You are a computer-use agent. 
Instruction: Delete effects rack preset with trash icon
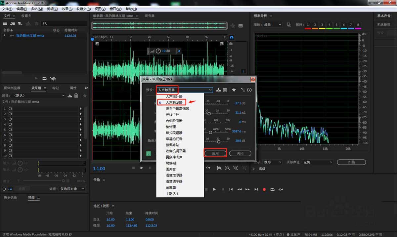[76, 96]
